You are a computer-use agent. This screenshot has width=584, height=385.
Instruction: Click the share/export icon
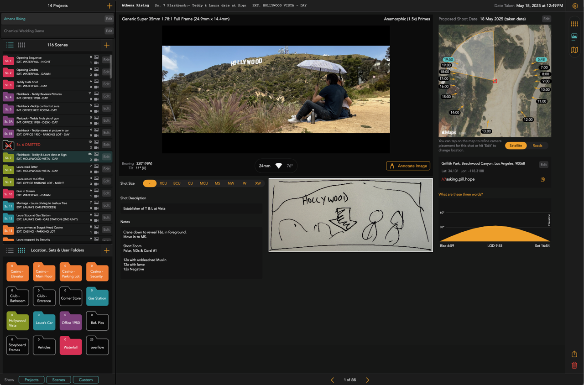(574, 354)
